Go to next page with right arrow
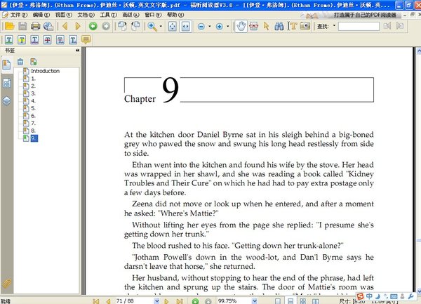This screenshot has width=421, height=304. click(78, 26)
